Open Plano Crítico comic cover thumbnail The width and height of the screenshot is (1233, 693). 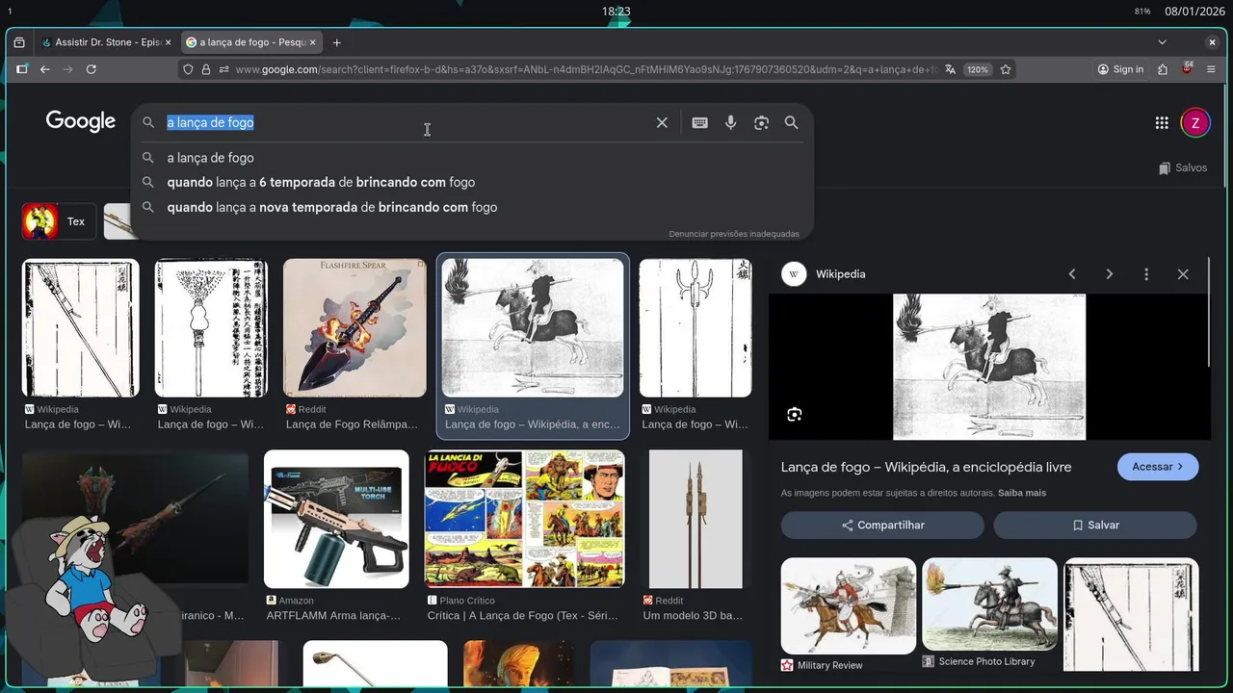[x=524, y=520]
